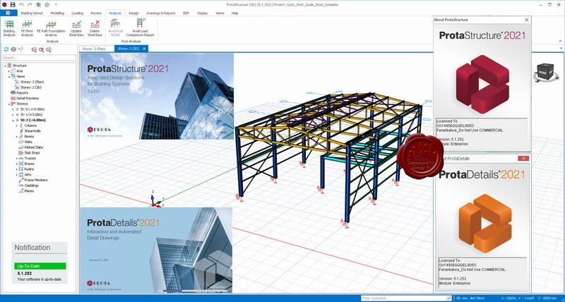Screen dimensions: 565x302
Task: Collapse the Structure root node
Action: 6,66
